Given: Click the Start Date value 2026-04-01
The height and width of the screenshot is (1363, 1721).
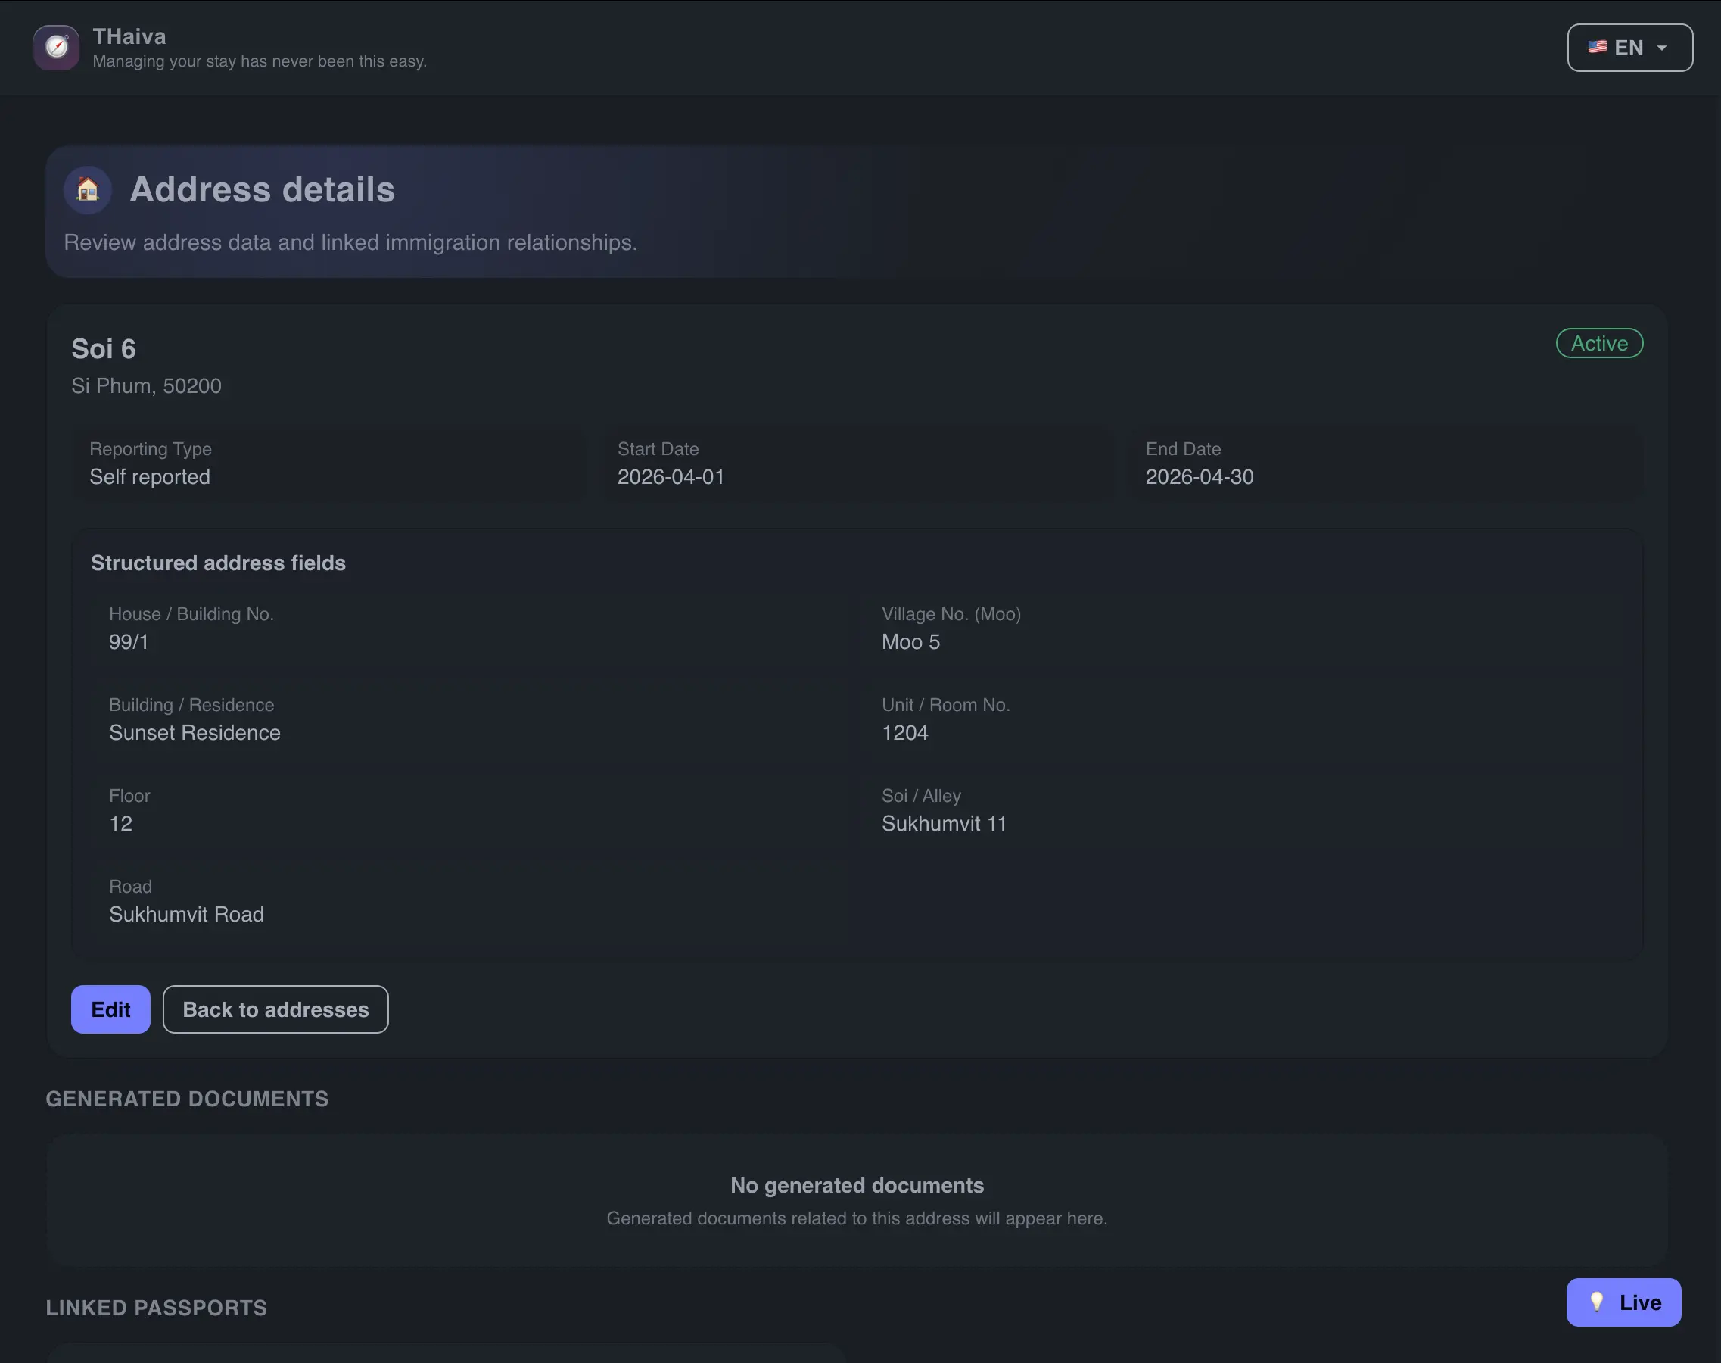Looking at the screenshot, I should coord(671,476).
